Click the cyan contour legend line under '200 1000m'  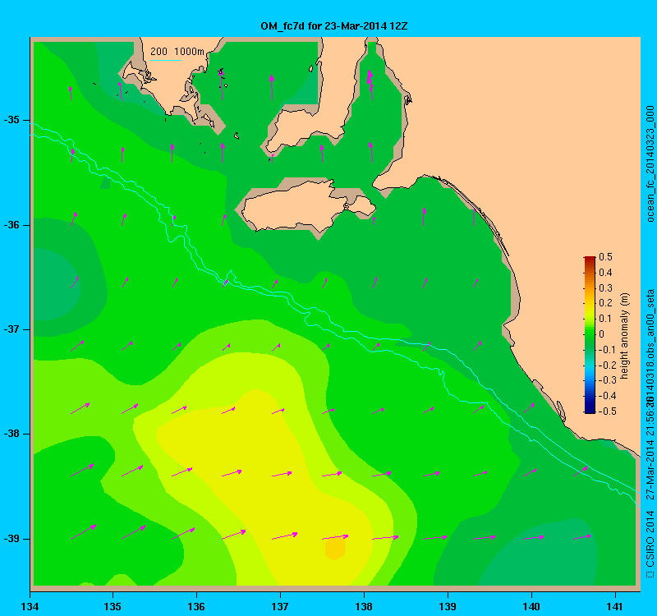[166, 60]
